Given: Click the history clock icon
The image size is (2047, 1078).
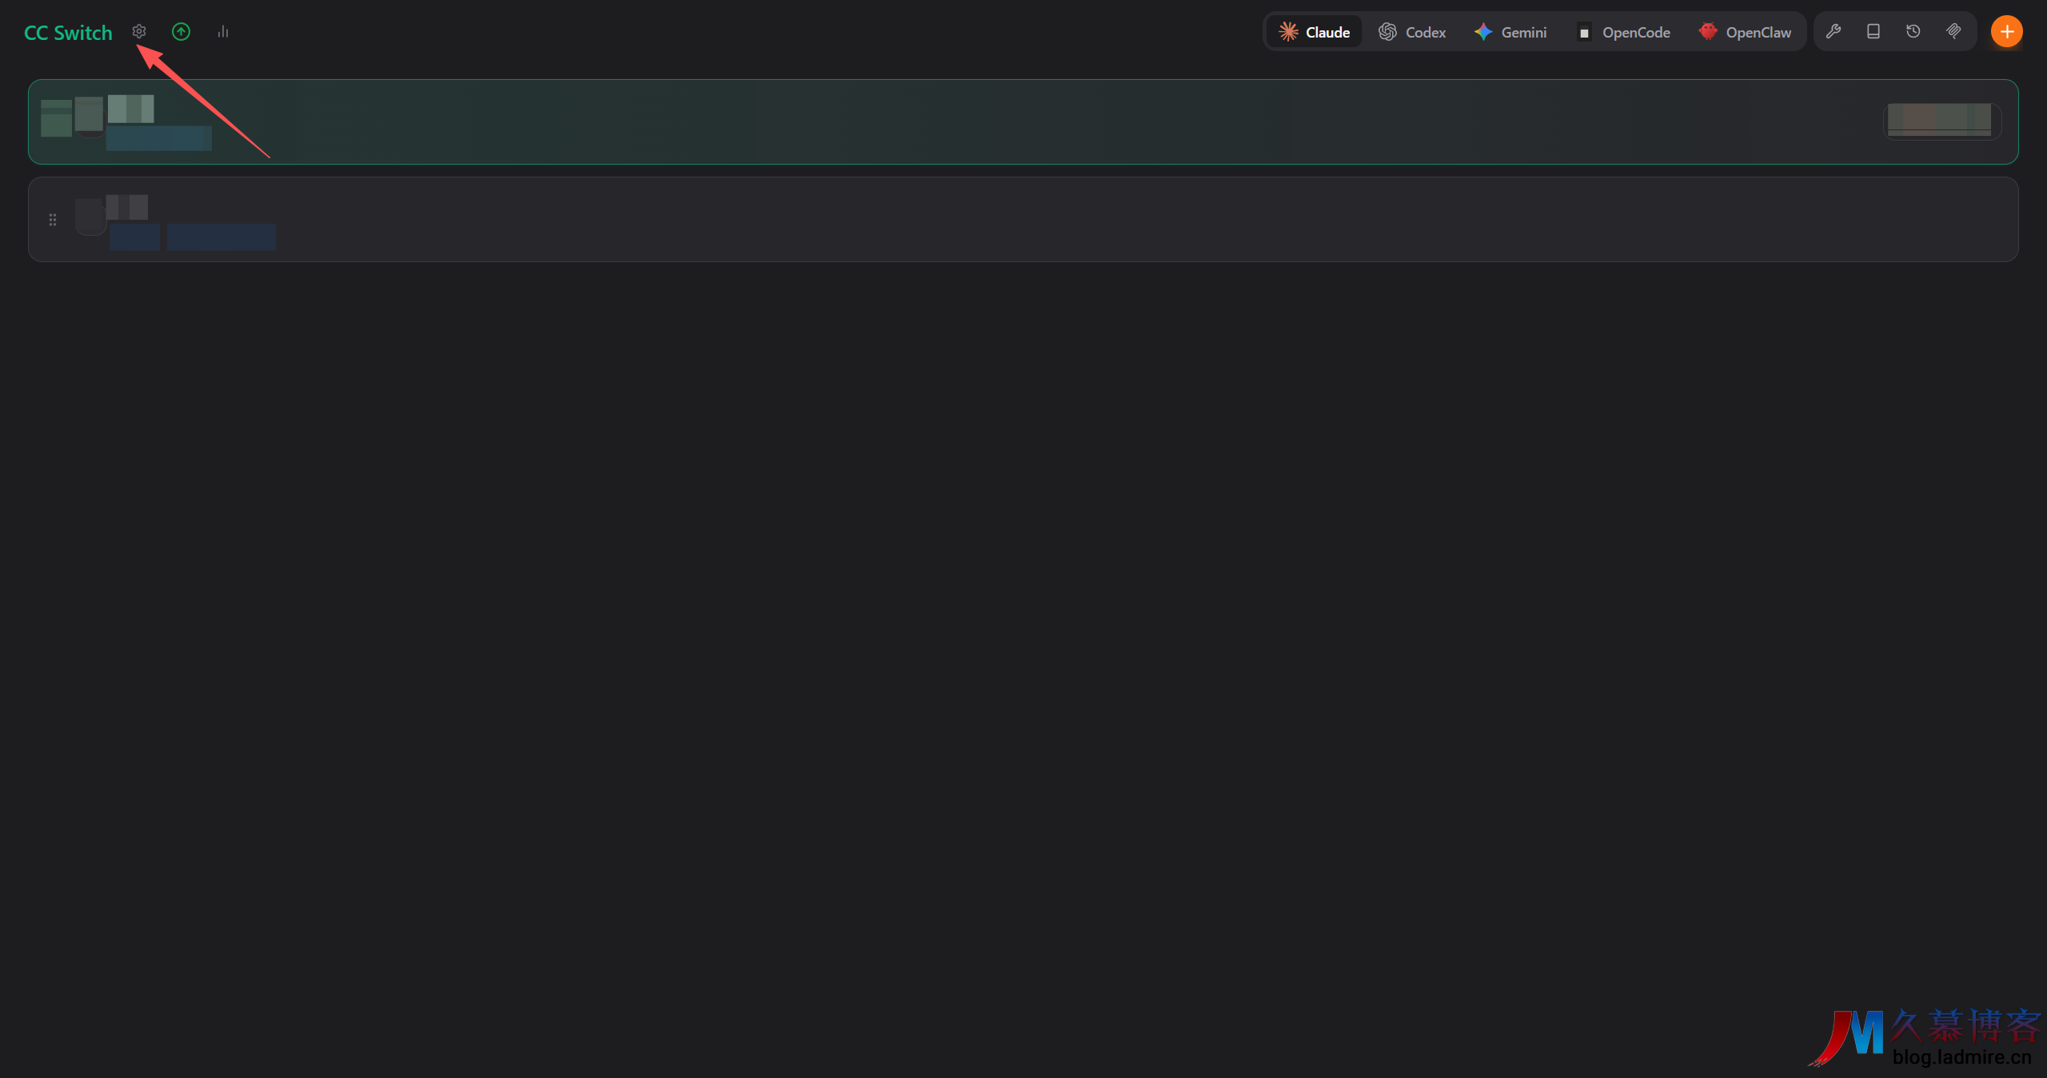Looking at the screenshot, I should tap(1913, 32).
